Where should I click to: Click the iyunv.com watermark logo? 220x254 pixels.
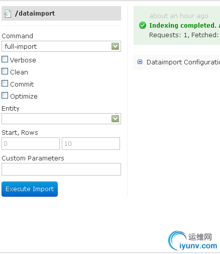(193, 240)
